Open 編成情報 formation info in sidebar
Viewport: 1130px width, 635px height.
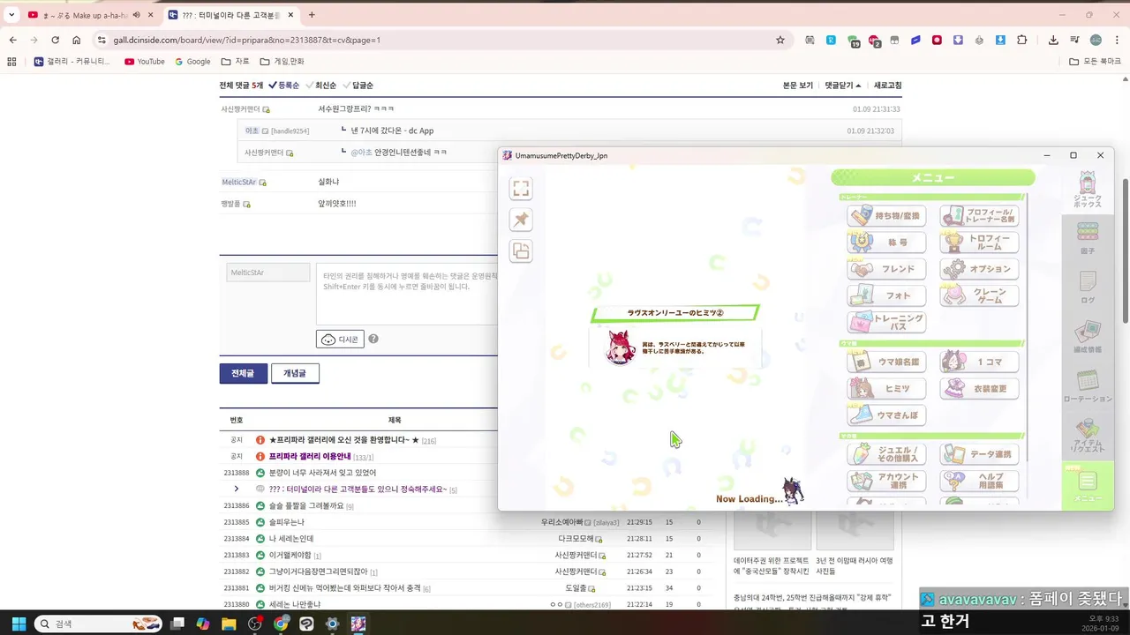coord(1088,337)
